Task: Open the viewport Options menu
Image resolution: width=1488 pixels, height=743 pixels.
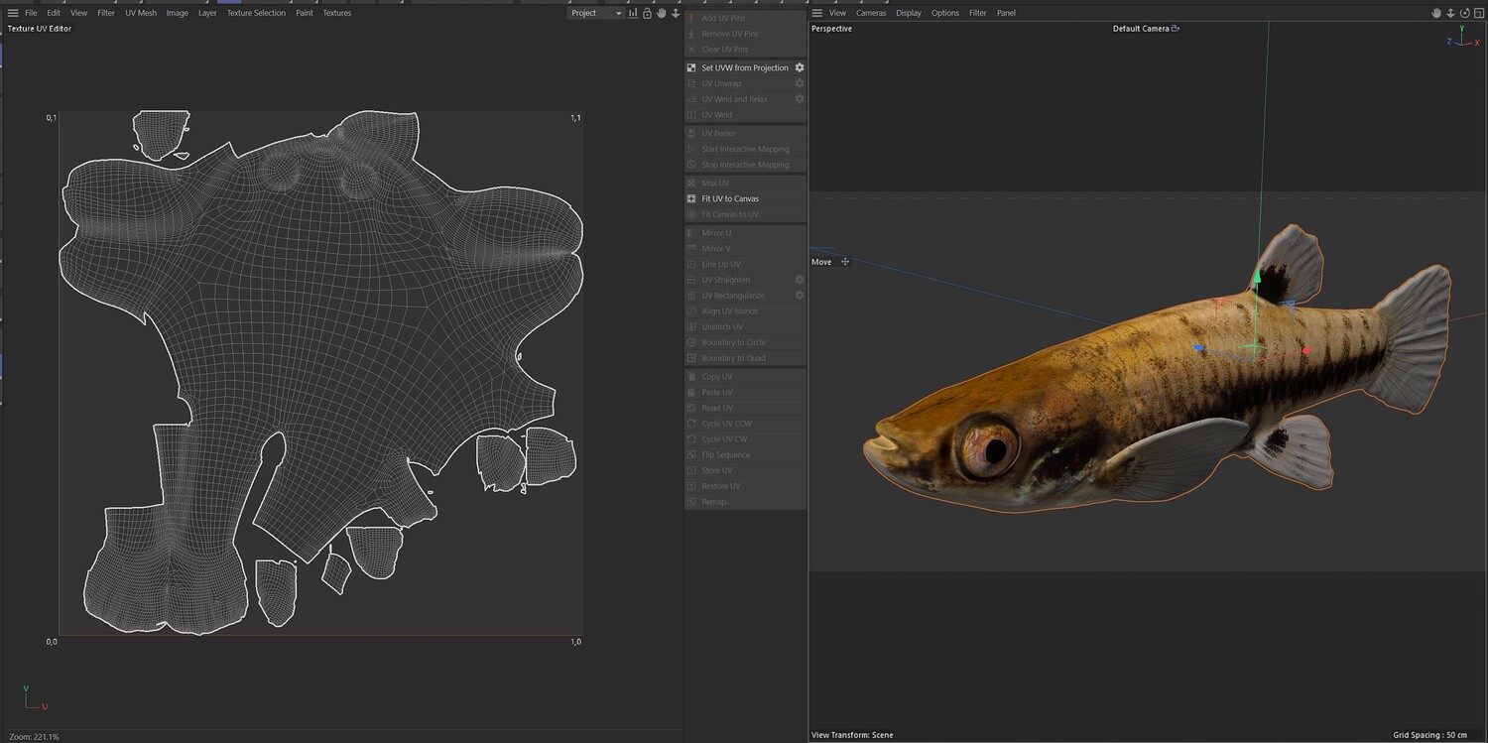Action: 945,13
